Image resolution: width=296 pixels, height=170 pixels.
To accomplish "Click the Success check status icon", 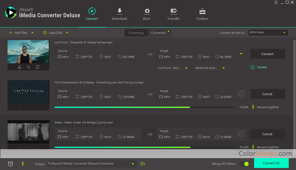I will [x=252, y=67].
